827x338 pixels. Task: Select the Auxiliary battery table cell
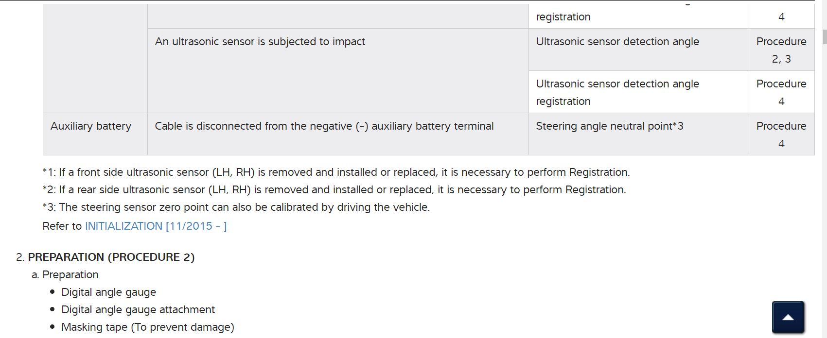[91, 126]
